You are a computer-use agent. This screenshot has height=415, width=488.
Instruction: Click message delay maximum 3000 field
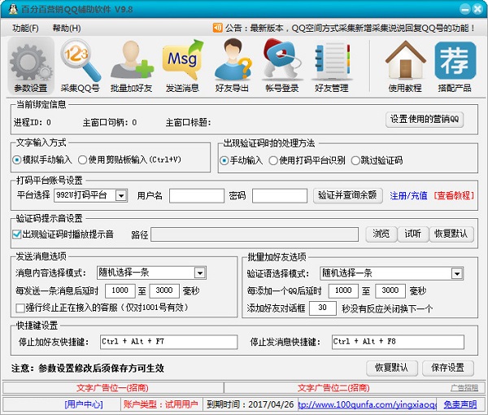164,290
